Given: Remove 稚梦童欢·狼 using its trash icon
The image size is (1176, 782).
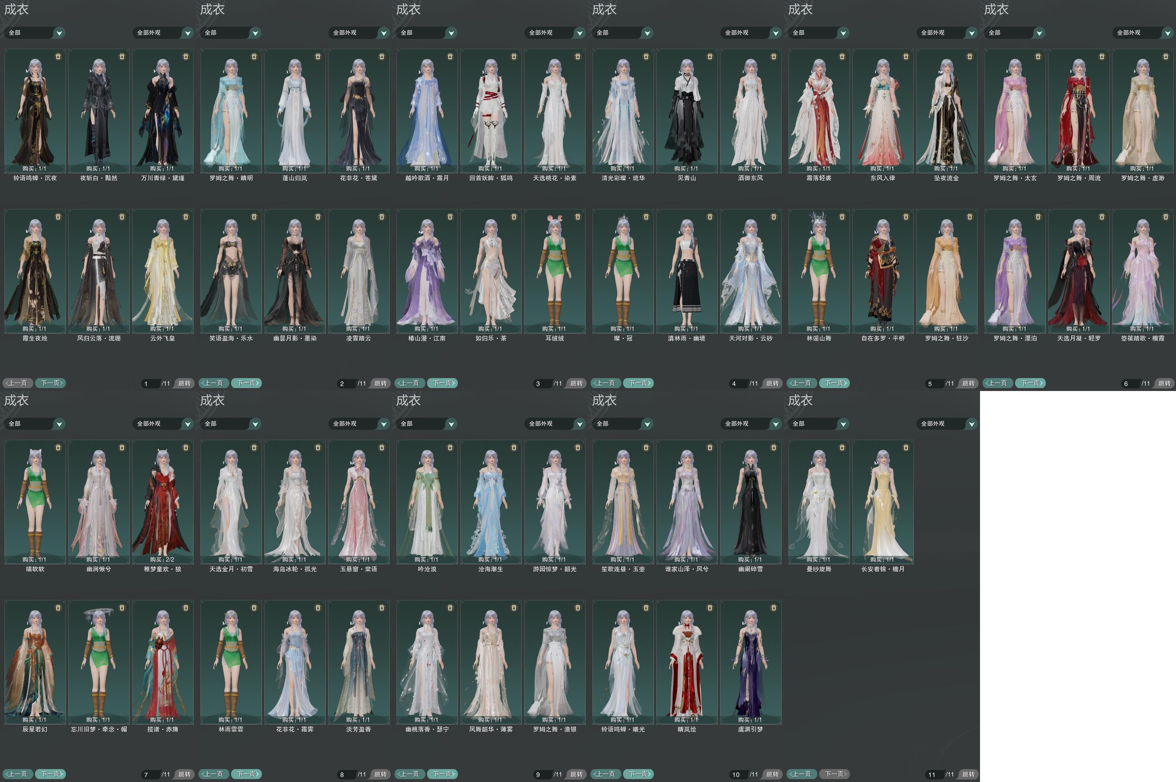Looking at the screenshot, I should [x=186, y=447].
